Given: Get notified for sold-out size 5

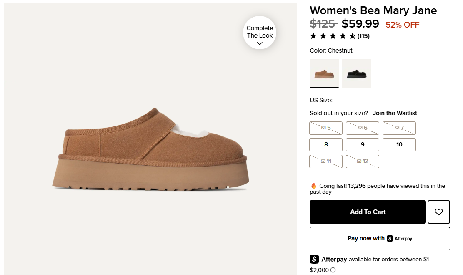Looking at the screenshot, I should 326,128.
